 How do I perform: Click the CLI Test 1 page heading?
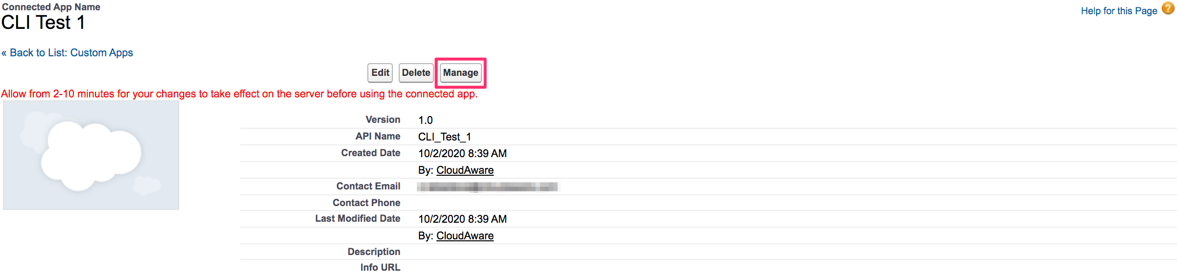tap(43, 23)
